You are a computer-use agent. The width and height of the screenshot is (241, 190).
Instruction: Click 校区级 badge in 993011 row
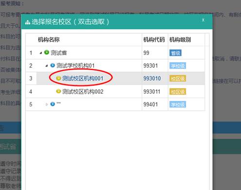tap(178, 92)
